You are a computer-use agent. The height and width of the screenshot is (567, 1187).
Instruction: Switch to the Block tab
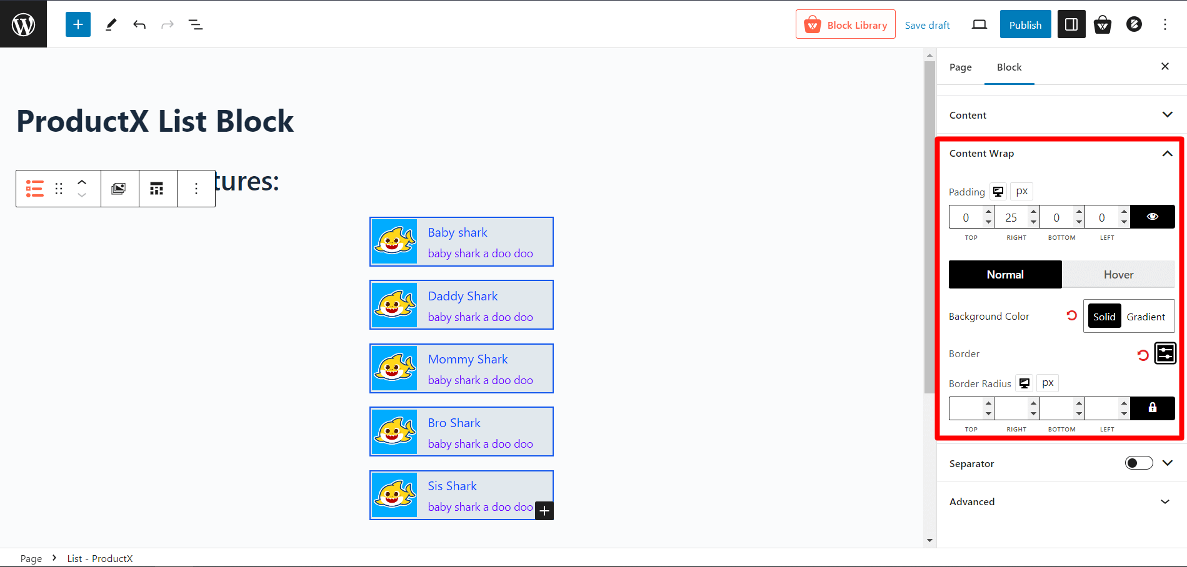[x=1009, y=67]
